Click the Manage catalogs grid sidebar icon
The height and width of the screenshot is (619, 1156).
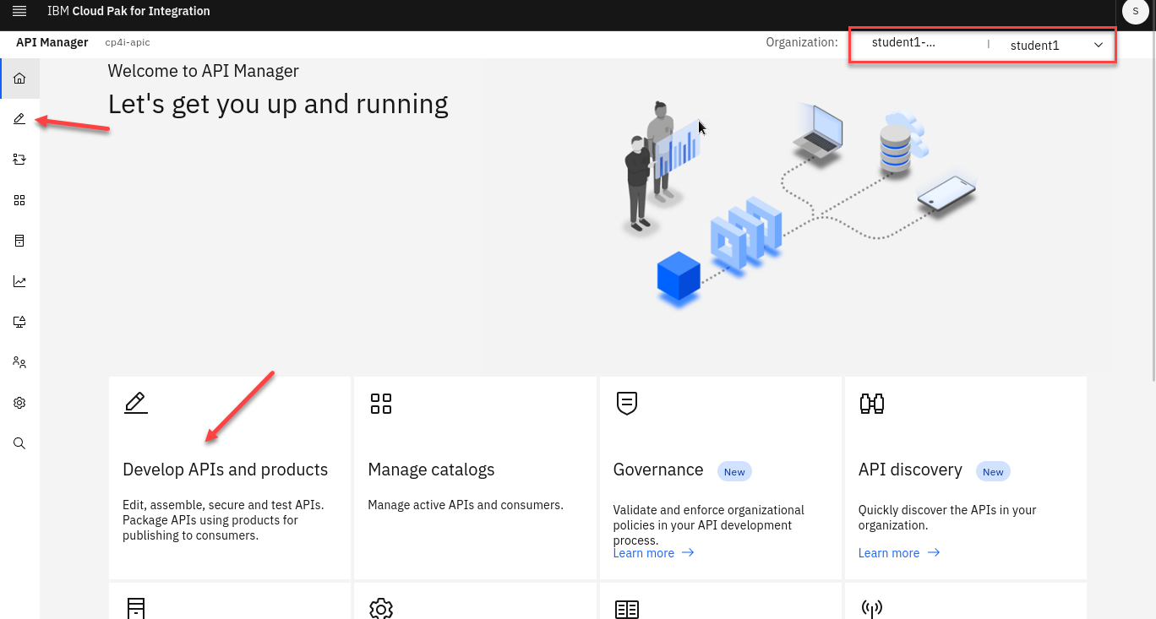click(x=19, y=200)
